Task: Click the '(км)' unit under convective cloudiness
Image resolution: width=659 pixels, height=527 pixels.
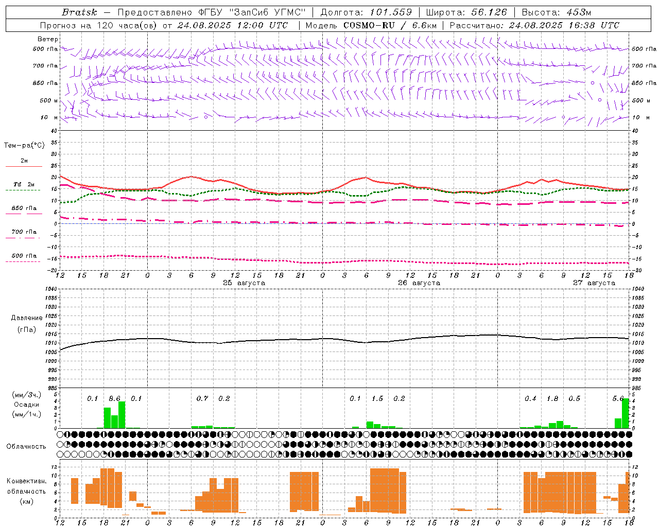Action: 27,502
